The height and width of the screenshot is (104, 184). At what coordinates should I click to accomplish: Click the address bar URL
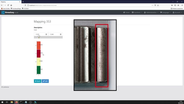[43, 5]
